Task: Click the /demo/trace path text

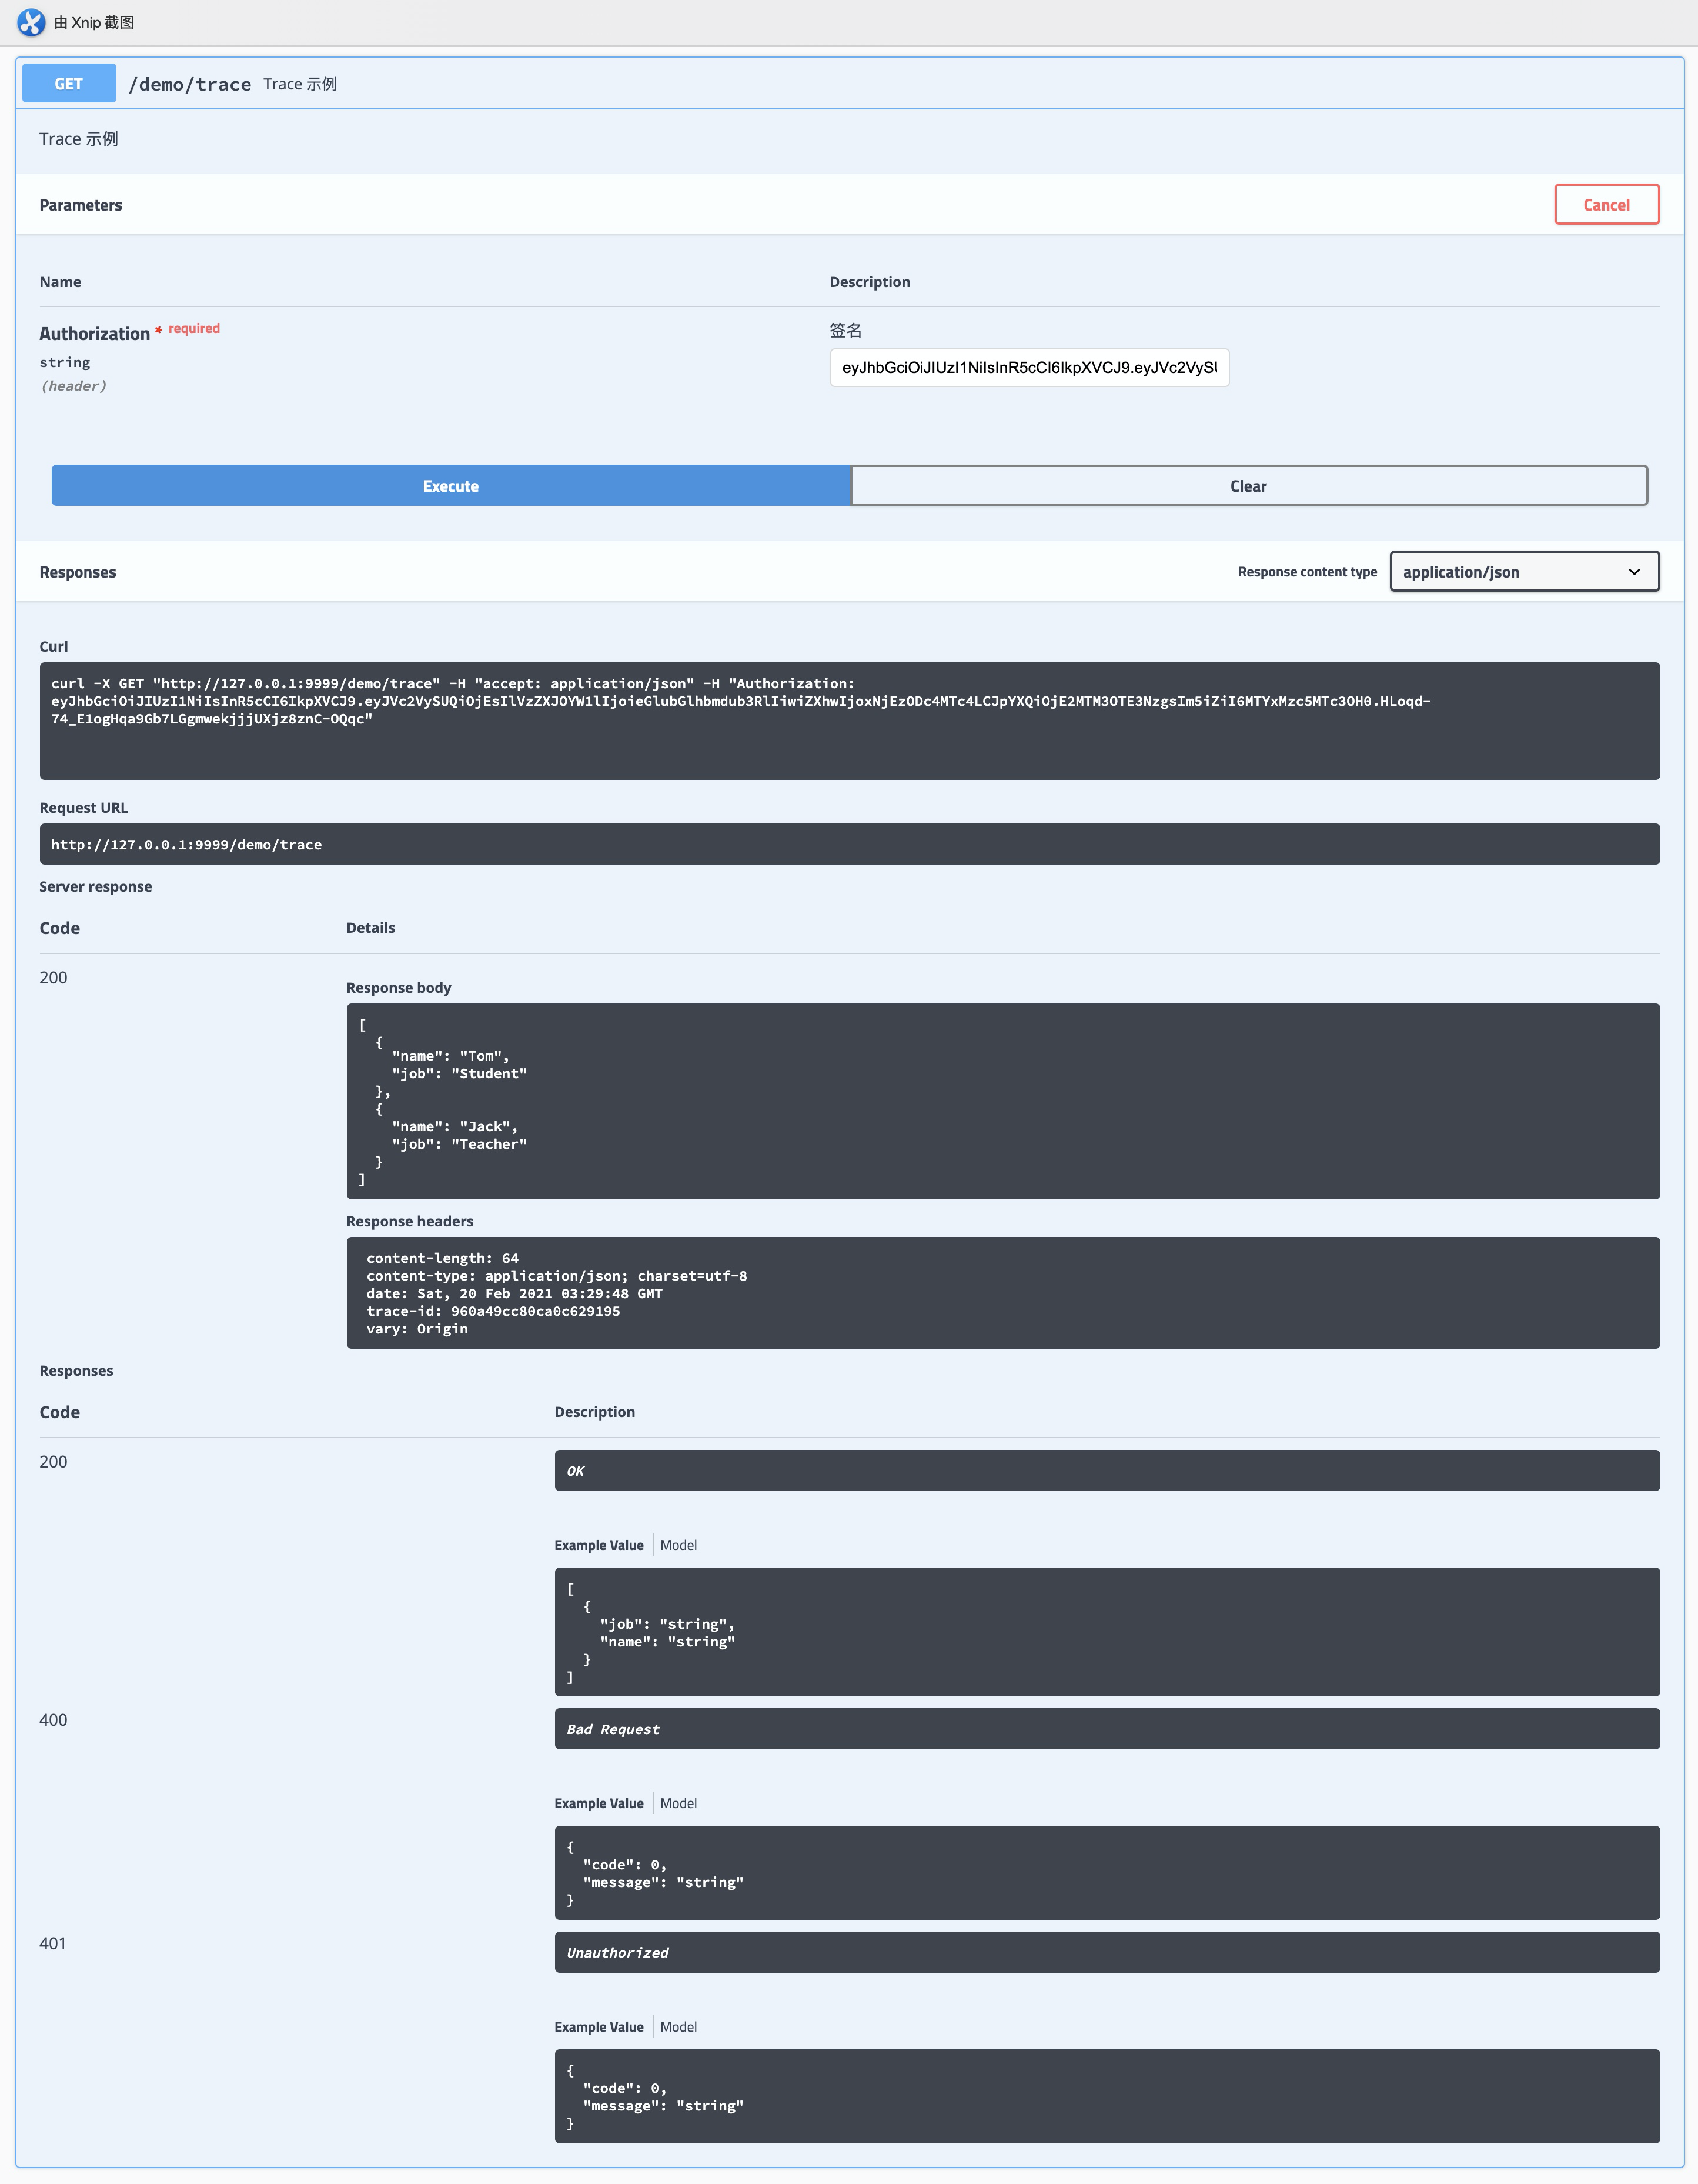Action: click(190, 85)
